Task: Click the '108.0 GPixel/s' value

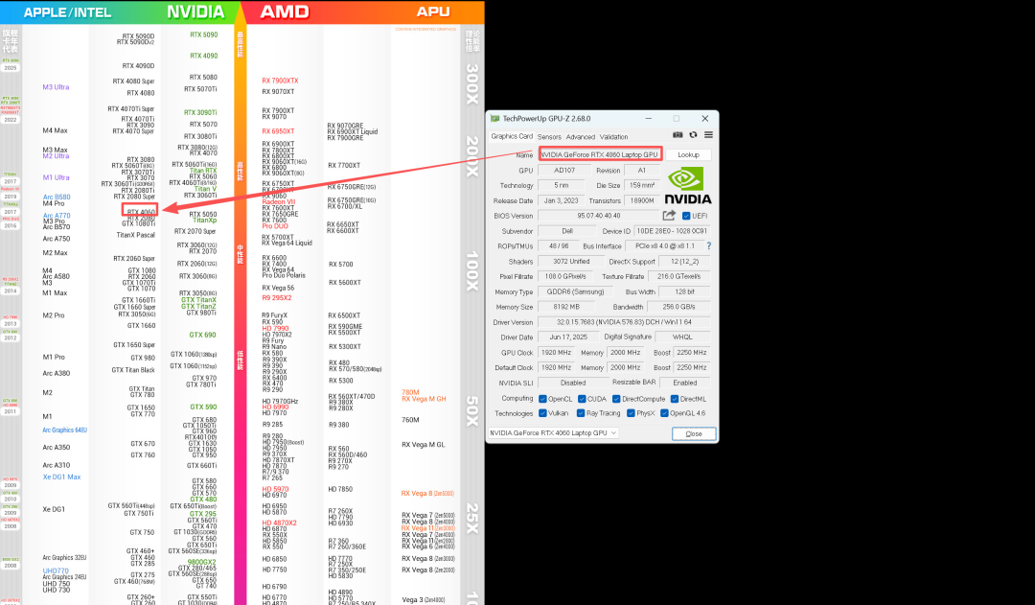Action: point(565,277)
